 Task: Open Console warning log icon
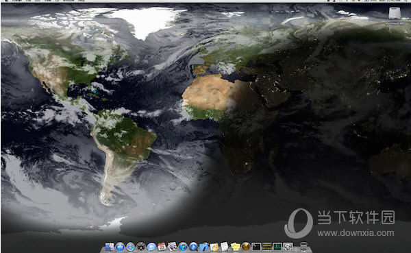(267, 247)
